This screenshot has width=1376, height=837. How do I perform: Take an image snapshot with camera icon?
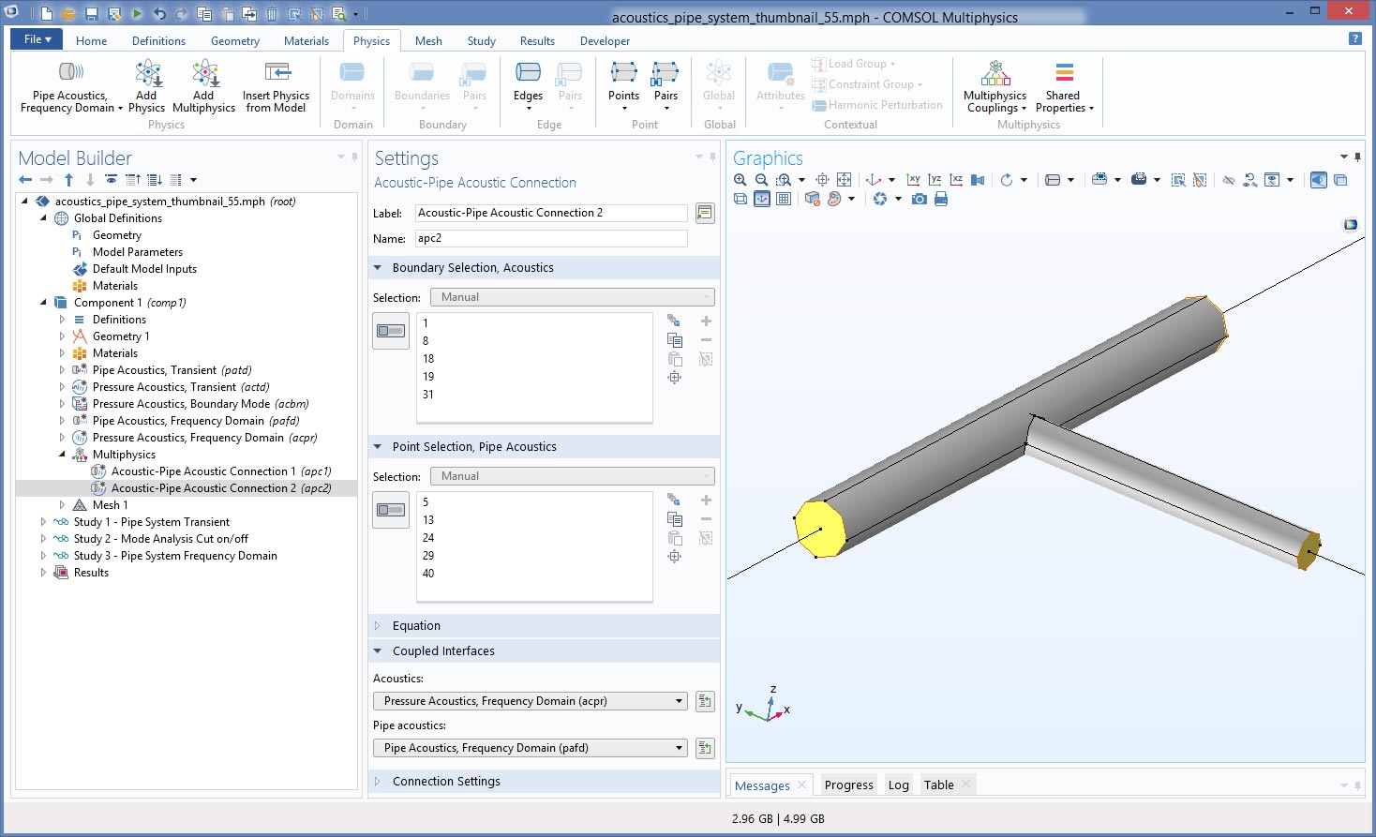click(920, 199)
